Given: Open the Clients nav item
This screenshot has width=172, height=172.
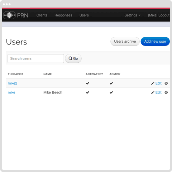Looking at the screenshot, I should click(42, 15).
